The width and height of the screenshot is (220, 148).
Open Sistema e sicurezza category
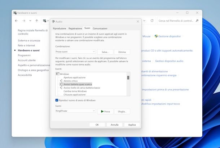pos(29,40)
